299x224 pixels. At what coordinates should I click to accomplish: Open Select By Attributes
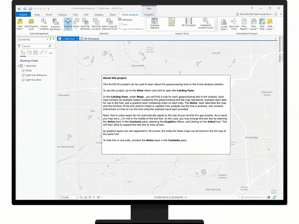point(85,24)
